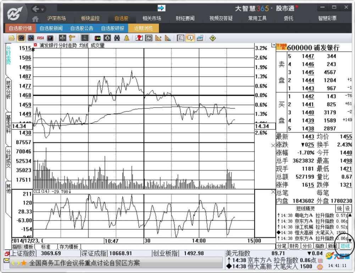Switch to 自选股公告 tab
Viewport: 355px width, 273px height.
(x=82, y=28)
